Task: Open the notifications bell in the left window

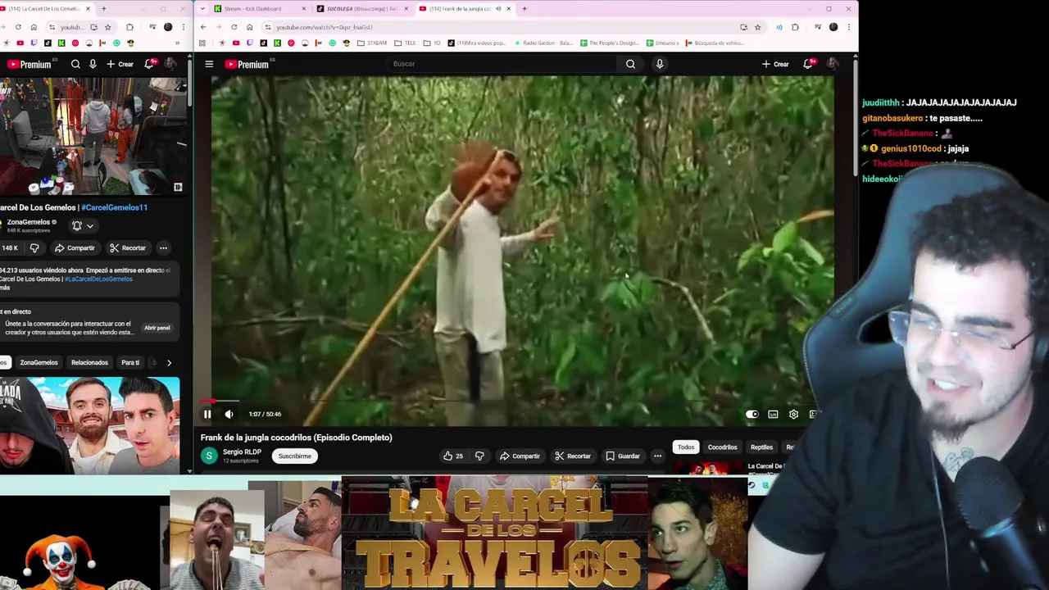Action: tap(150, 64)
